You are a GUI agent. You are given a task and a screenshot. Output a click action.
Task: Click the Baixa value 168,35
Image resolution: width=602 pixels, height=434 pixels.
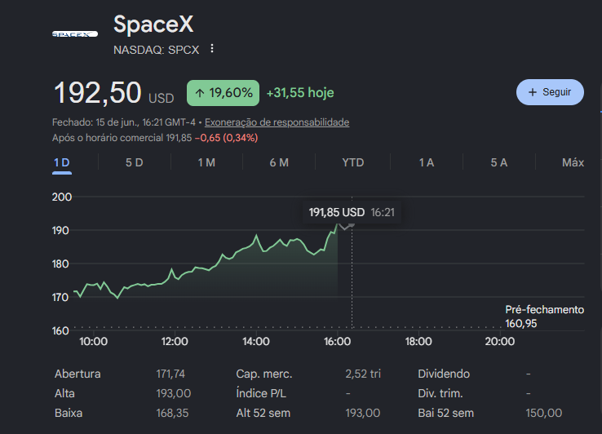(172, 414)
